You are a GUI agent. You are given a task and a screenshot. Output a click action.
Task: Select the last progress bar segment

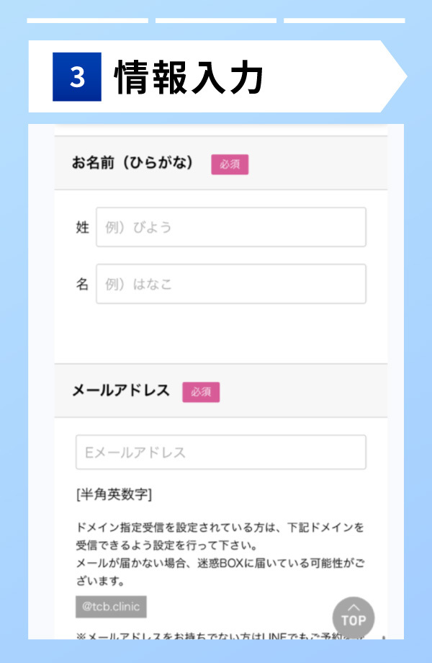[x=344, y=20]
